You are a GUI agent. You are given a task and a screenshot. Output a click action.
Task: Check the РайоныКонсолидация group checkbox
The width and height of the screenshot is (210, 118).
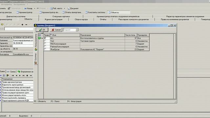pos(45,47)
